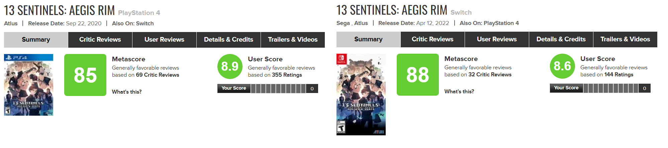
Task: Switch to Details & Credits for PS4
Action: pos(228,40)
